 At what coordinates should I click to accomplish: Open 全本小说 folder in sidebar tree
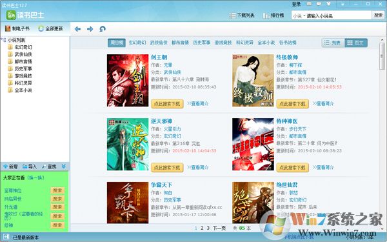tap(20, 90)
